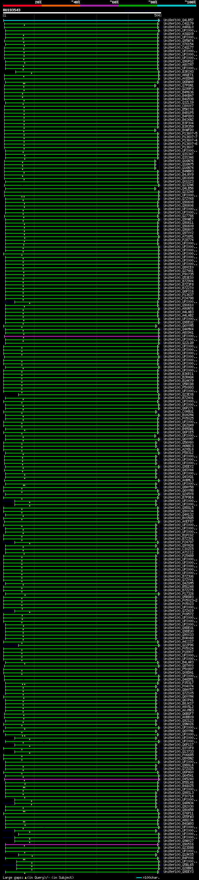Click the green ~80% identity legend segment
This screenshot has width=199, height=880.
click(x=138, y=6)
